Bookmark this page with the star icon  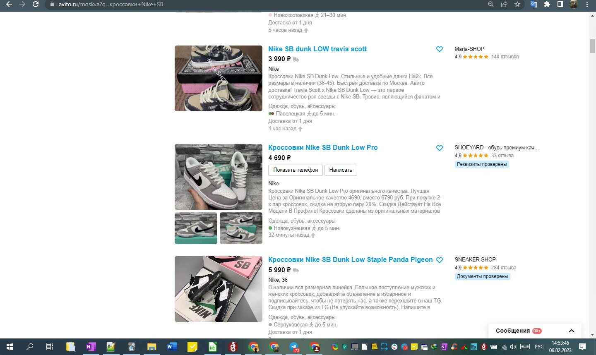tap(517, 4)
